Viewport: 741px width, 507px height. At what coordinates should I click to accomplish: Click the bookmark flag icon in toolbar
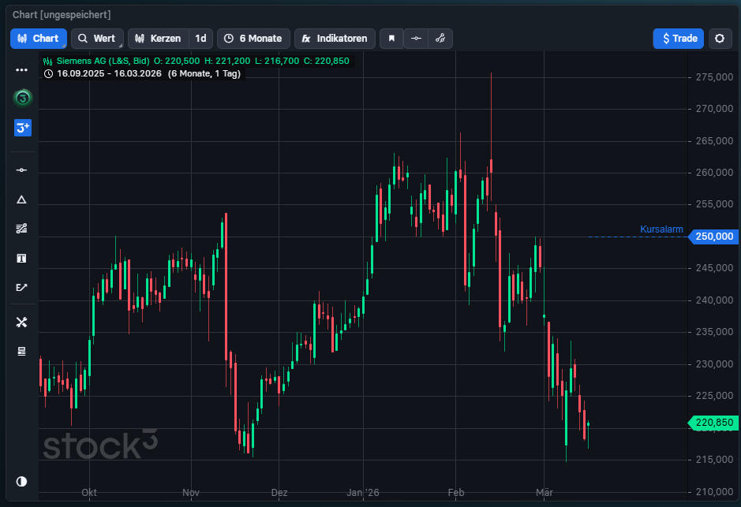(391, 39)
